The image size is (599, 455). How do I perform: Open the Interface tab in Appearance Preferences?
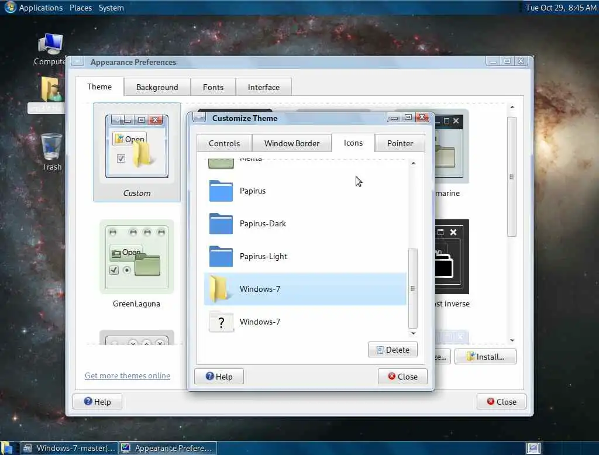coord(264,87)
